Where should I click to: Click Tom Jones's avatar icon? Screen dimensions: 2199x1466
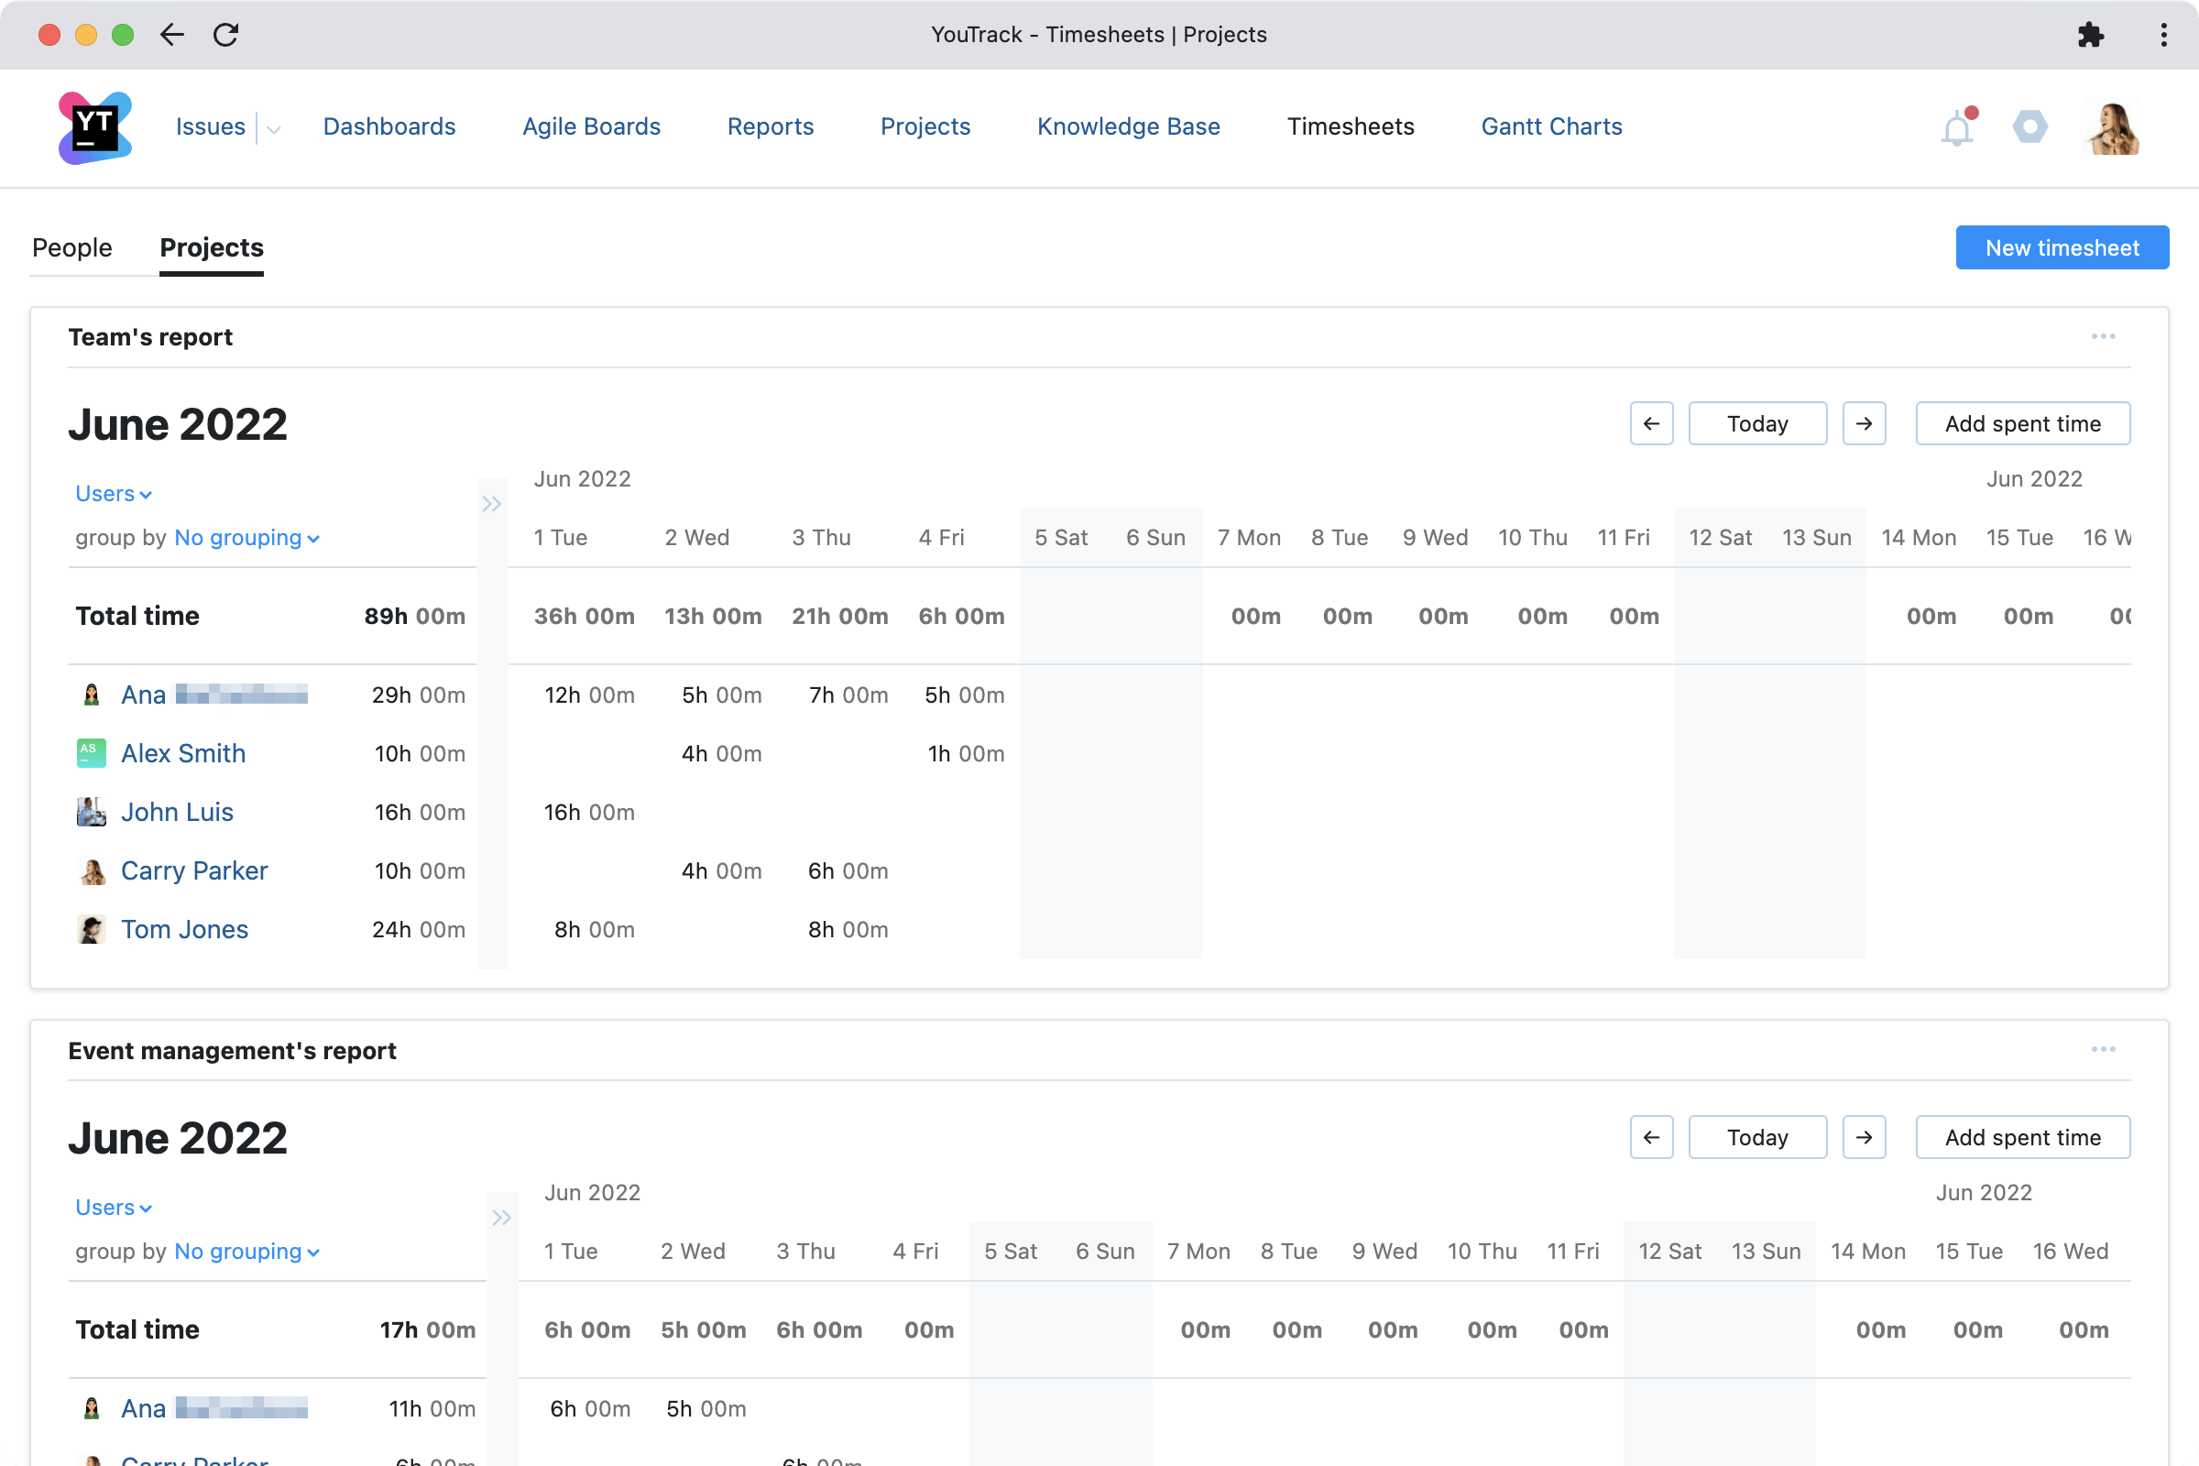(91, 928)
